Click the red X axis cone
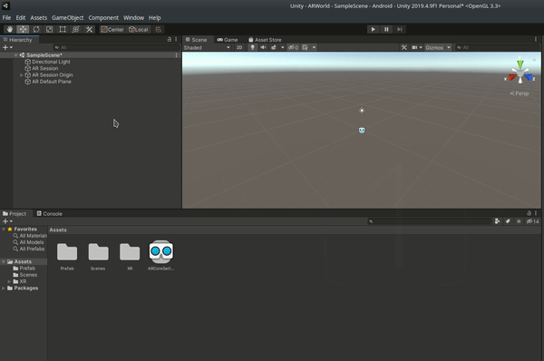This screenshot has height=361, width=544. (512, 77)
